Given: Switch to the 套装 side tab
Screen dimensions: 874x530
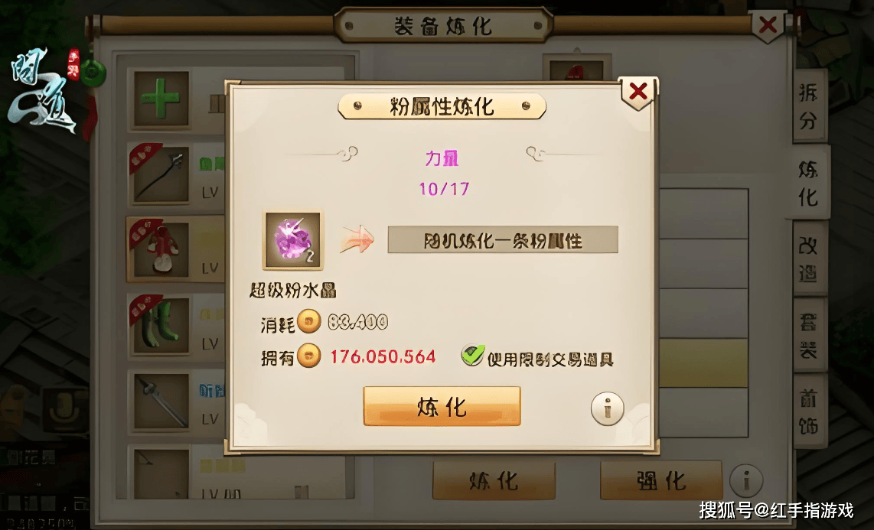Looking at the screenshot, I should (x=809, y=334).
